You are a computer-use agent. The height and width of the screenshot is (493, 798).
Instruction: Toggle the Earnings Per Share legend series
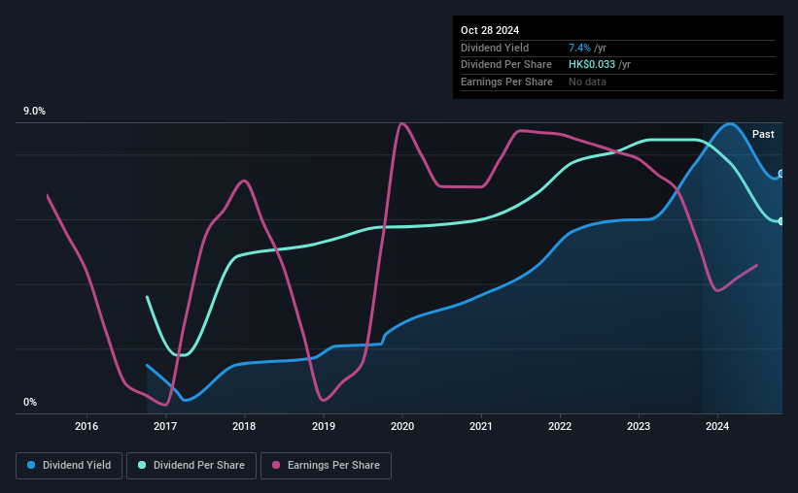tap(326, 465)
